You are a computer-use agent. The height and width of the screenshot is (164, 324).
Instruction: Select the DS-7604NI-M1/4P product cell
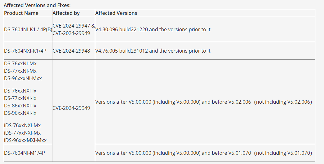tap(24, 153)
